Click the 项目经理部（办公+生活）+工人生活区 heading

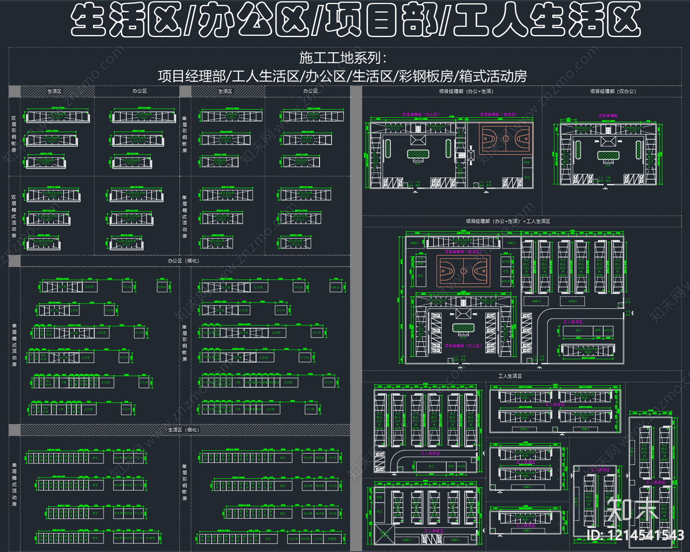pyautogui.click(x=508, y=221)
